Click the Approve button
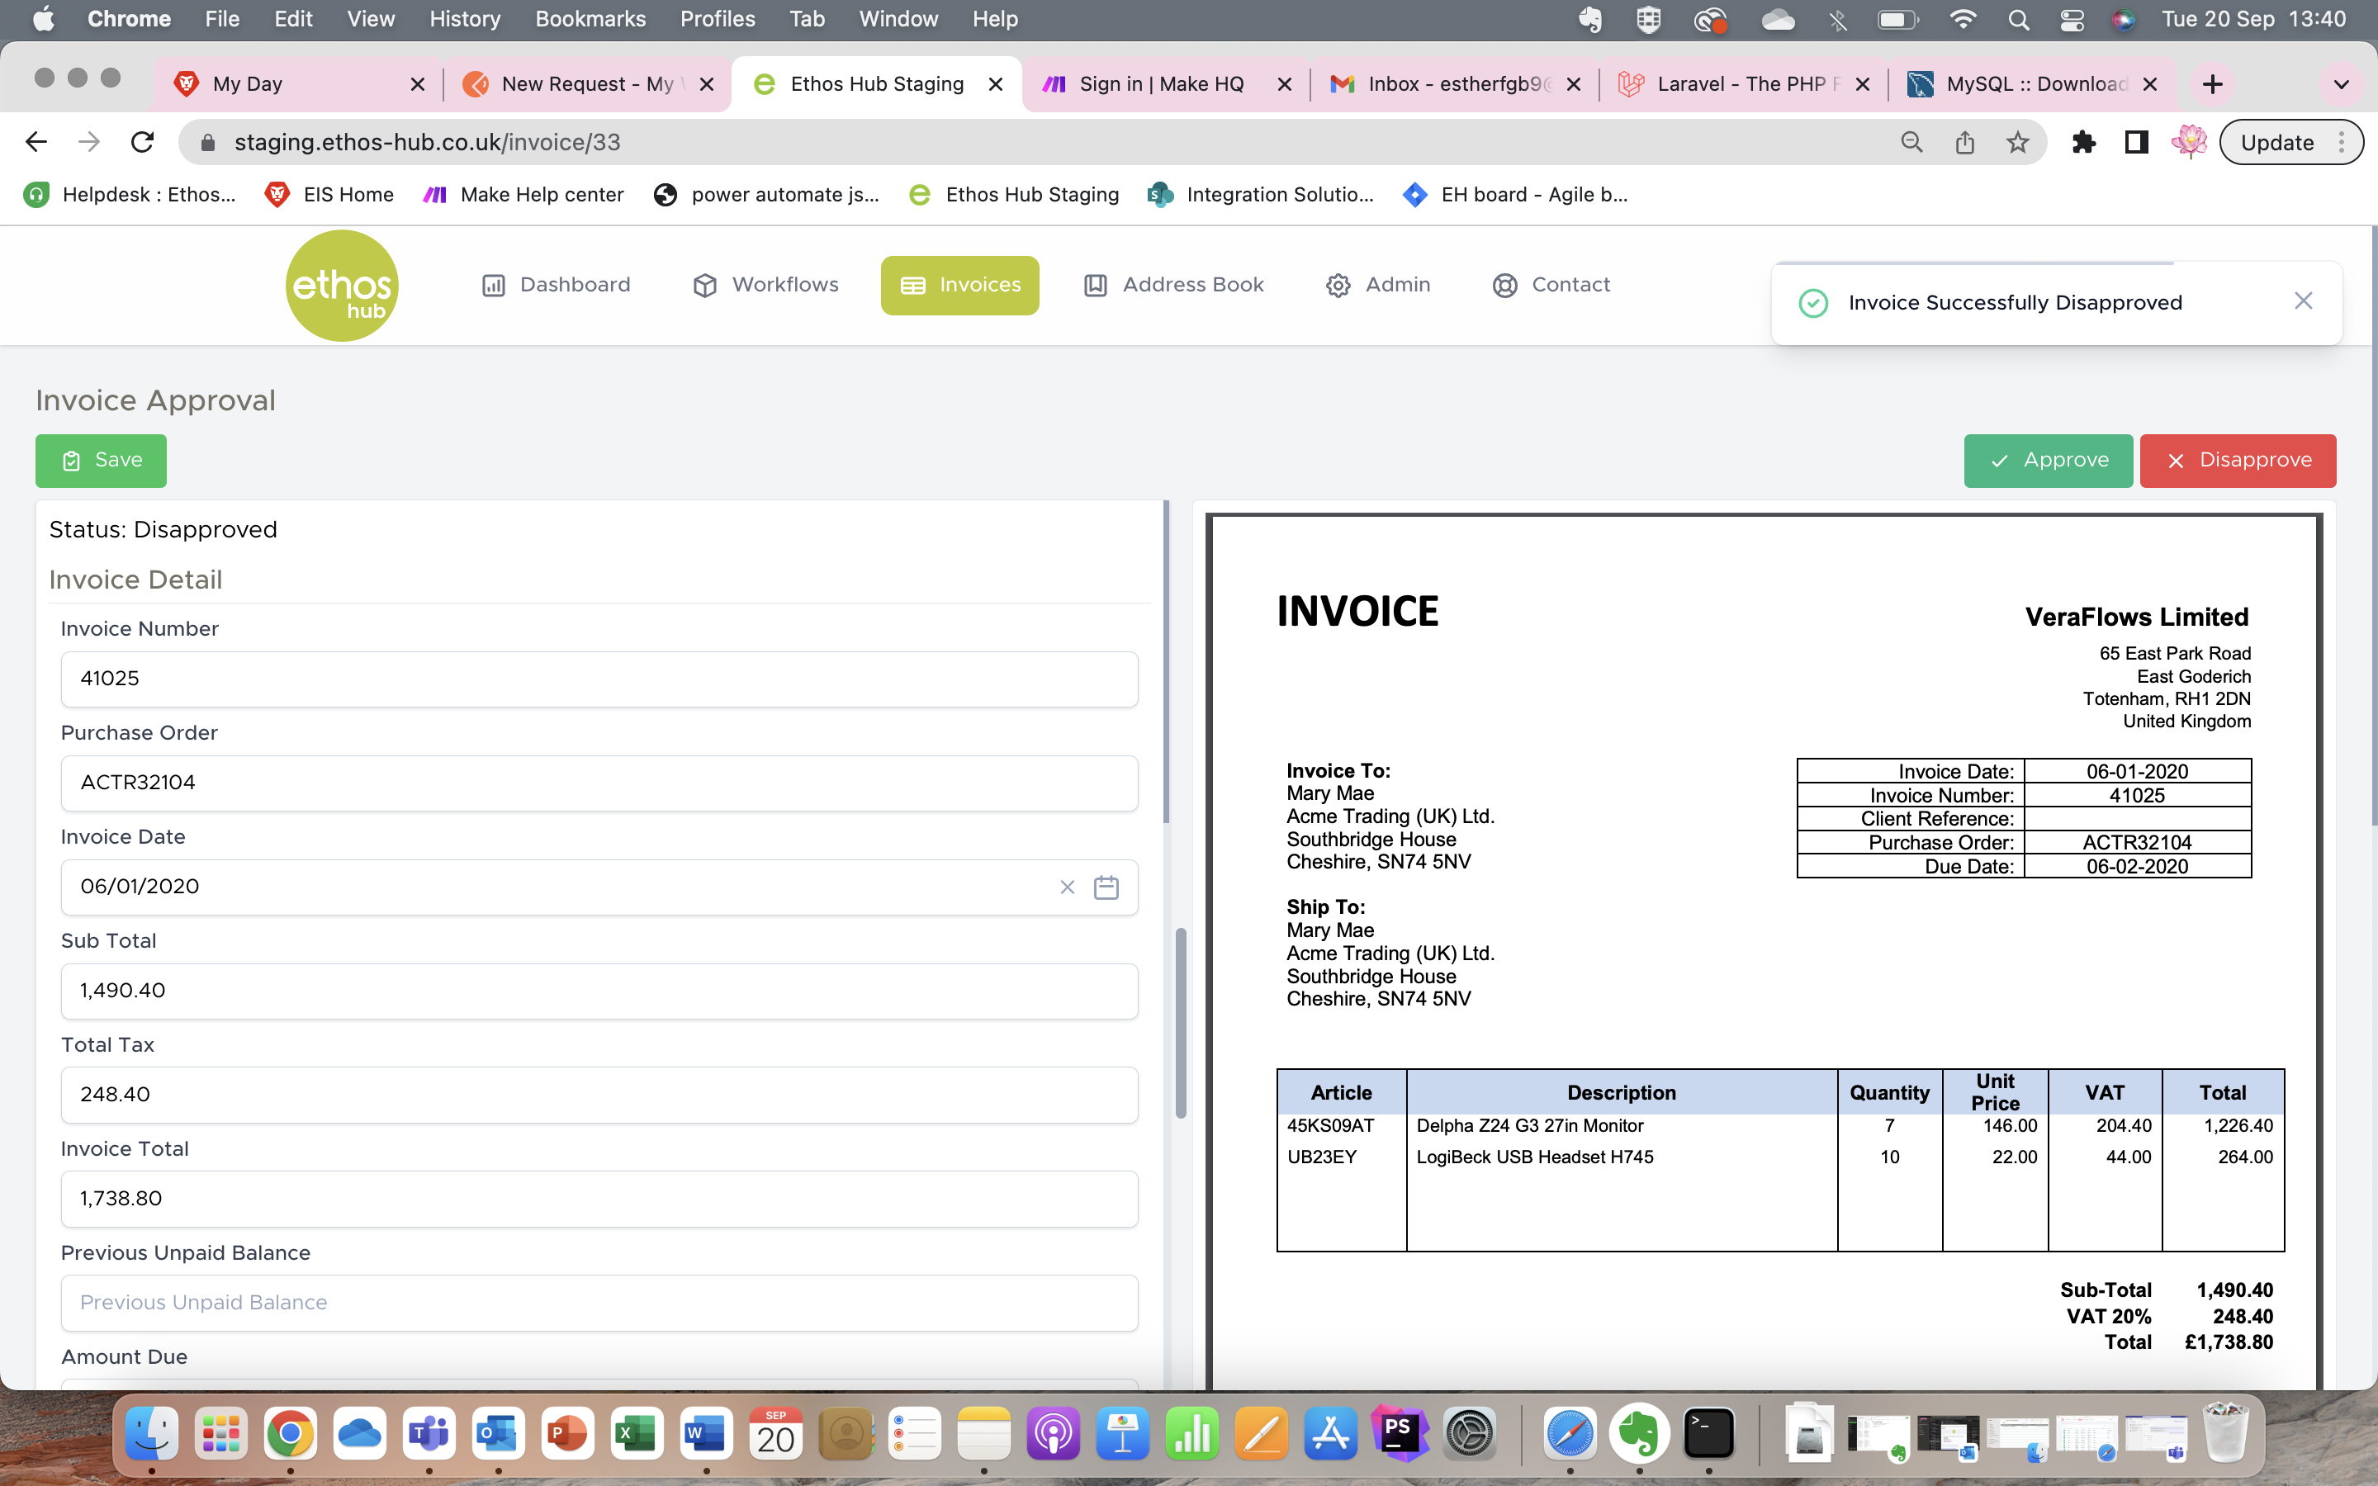 pyautogui.click(x=2048, y=460)
